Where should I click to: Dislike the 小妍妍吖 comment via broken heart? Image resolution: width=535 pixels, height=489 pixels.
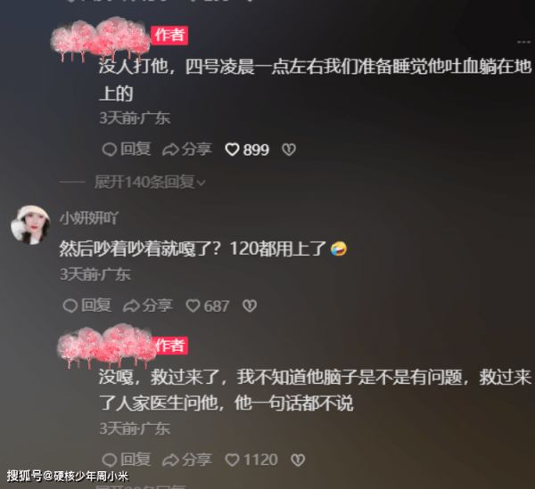click(250, 306)
